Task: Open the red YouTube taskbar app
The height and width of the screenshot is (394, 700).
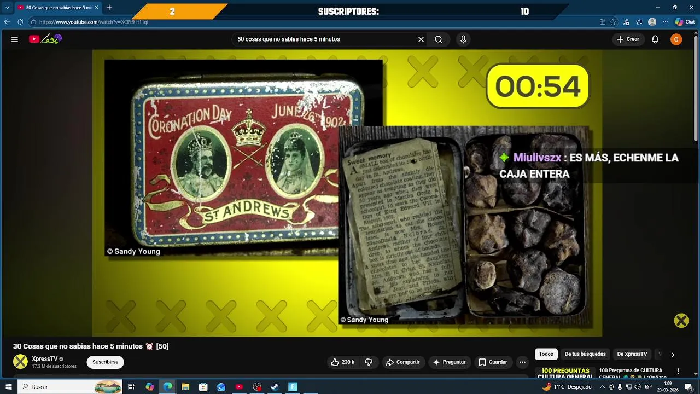Action: point(239,387)
